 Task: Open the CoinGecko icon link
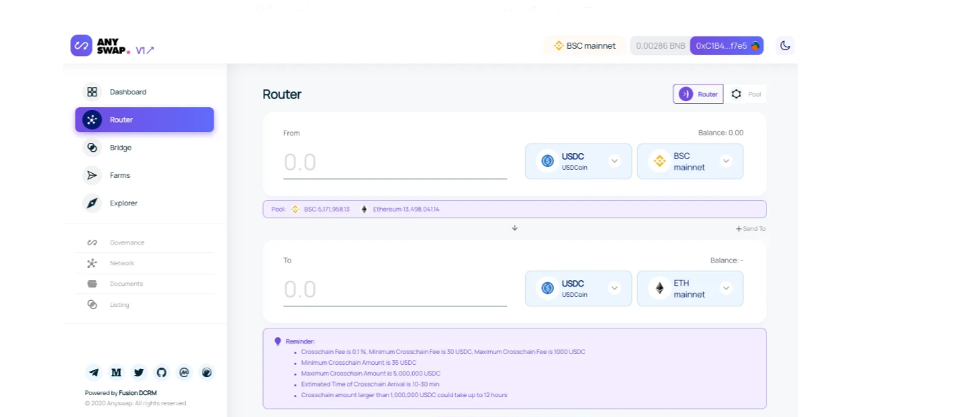coord(207,372)
